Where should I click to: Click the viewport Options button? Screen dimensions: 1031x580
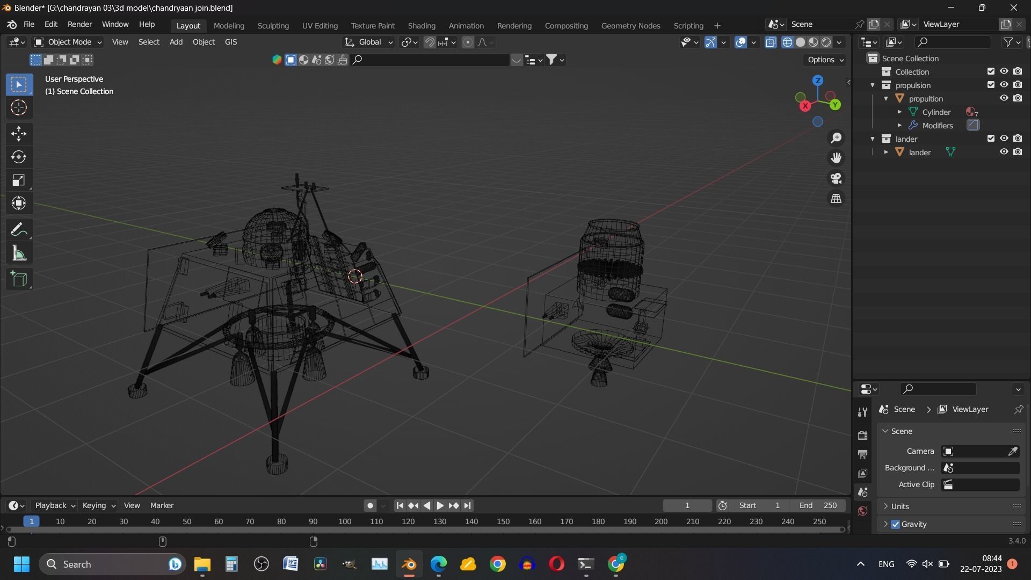click(x=825, y=60)
